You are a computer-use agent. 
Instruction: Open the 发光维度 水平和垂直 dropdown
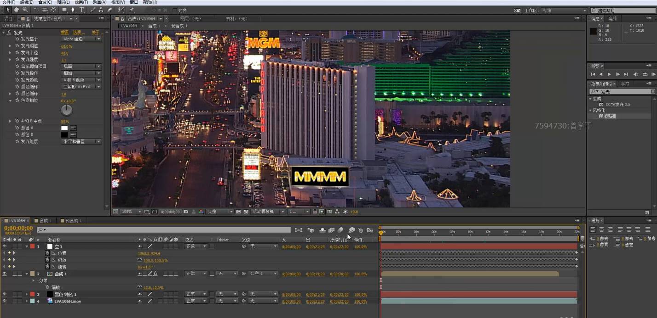(81, 141)
